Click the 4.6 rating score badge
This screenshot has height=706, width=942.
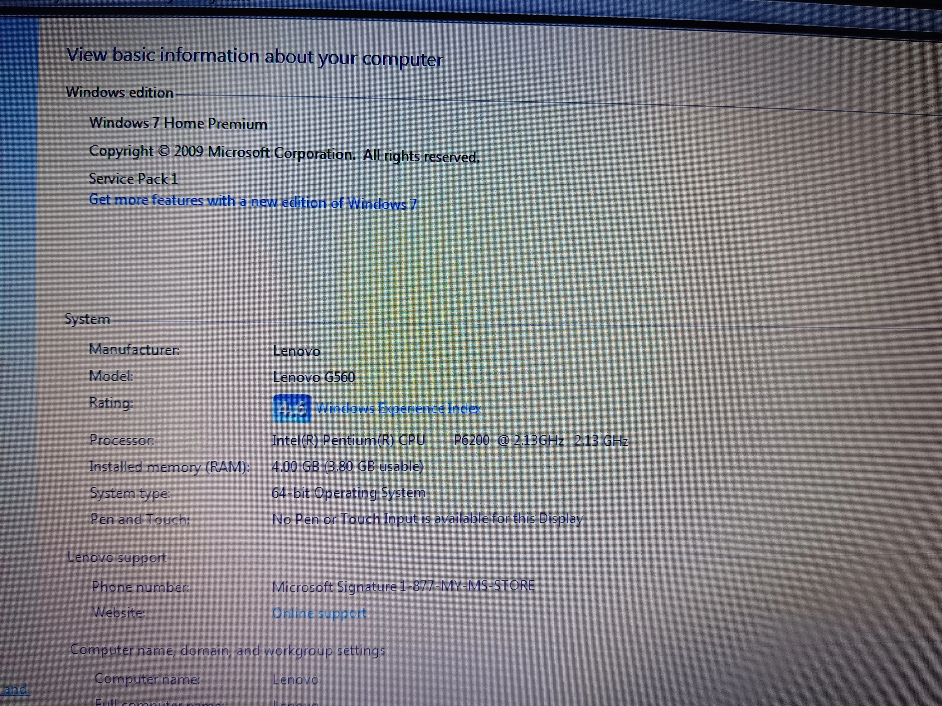(x=292, y=409)
